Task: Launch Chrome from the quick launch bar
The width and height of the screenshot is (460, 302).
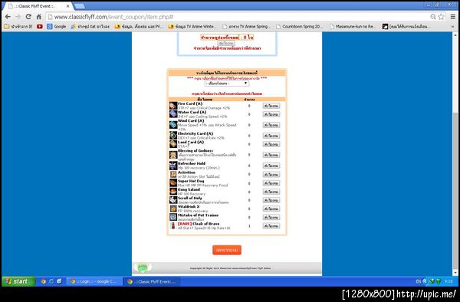Action: [44, 281]
